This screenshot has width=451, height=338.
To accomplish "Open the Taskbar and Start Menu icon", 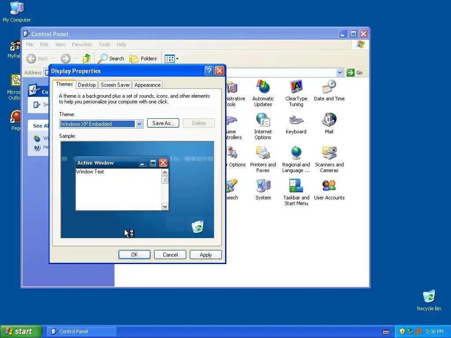I will 296,192.
